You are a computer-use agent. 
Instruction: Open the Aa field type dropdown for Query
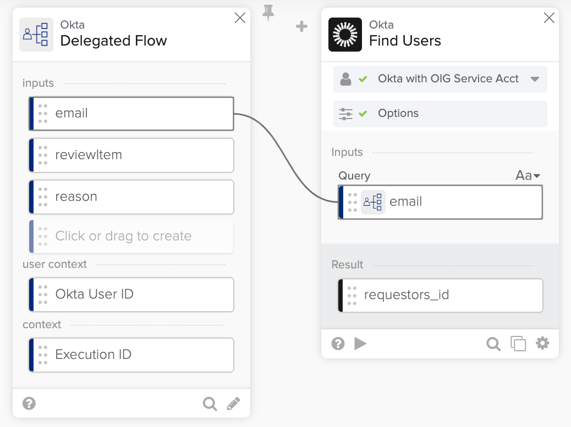click(527, 176)
